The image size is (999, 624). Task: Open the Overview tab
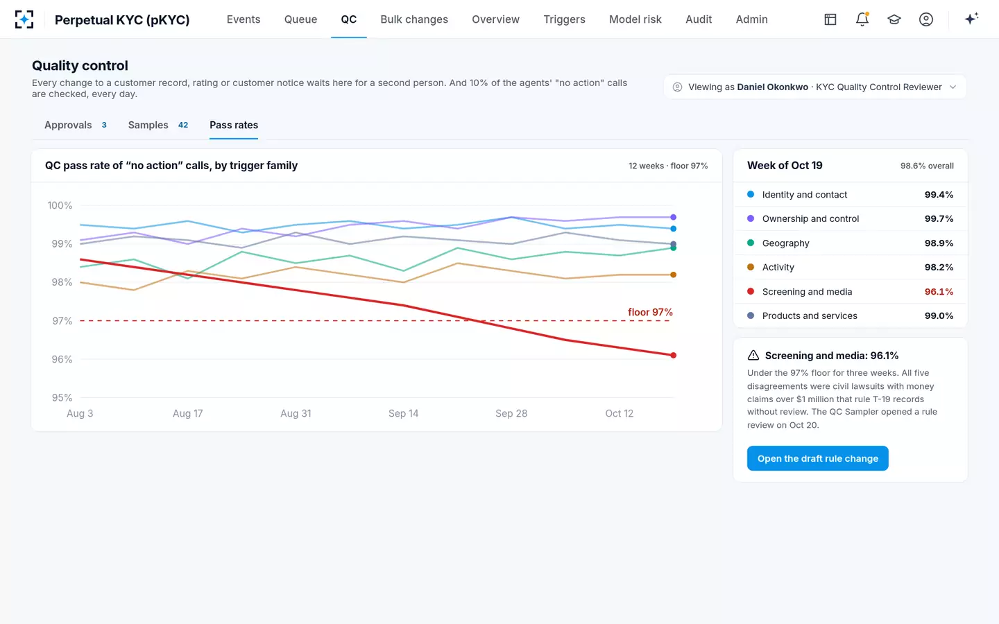click(496, 19)
